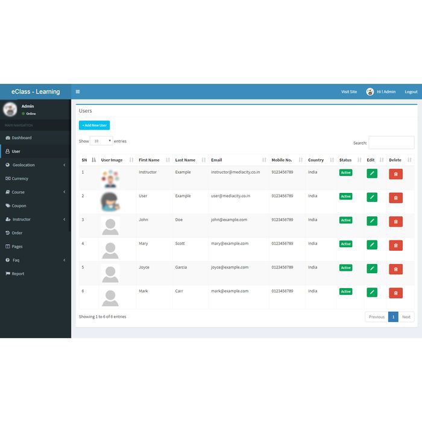Toggle the Active badge for Instructor Example

point(345,172)
